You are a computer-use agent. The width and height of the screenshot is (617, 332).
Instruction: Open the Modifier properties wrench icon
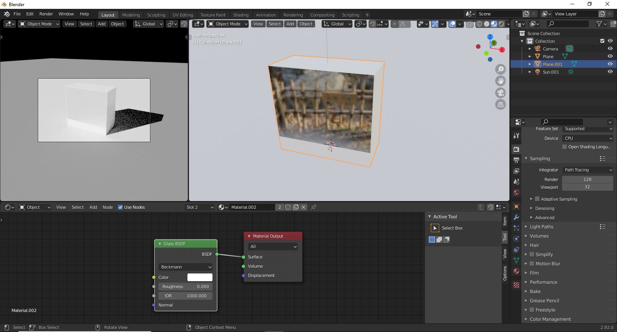click(516, 217)
